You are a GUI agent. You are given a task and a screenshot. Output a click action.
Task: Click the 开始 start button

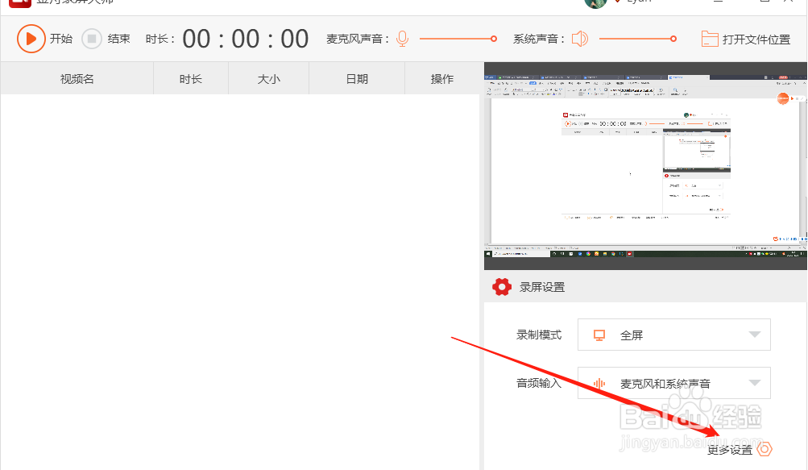[x=60, y=38]
